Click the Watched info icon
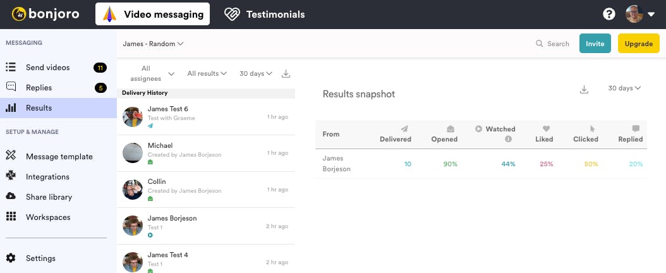The height and width of the screenshot is (273, 666). pos(509,139)
